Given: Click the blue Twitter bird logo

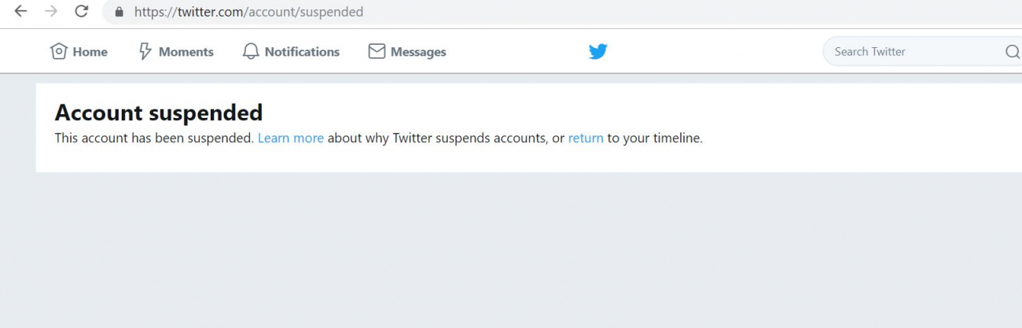Looking at the screenshot, I should pos(598,51).
